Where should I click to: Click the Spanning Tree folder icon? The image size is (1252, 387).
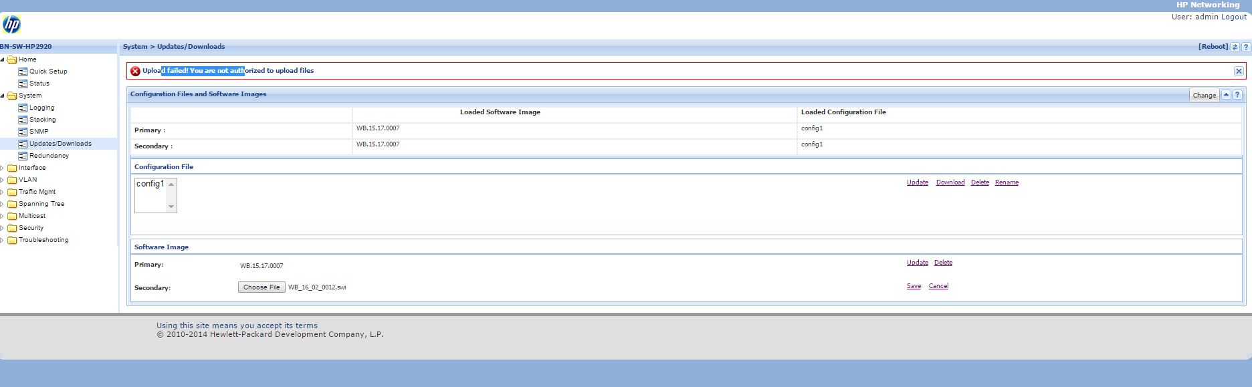pos(12,204)
